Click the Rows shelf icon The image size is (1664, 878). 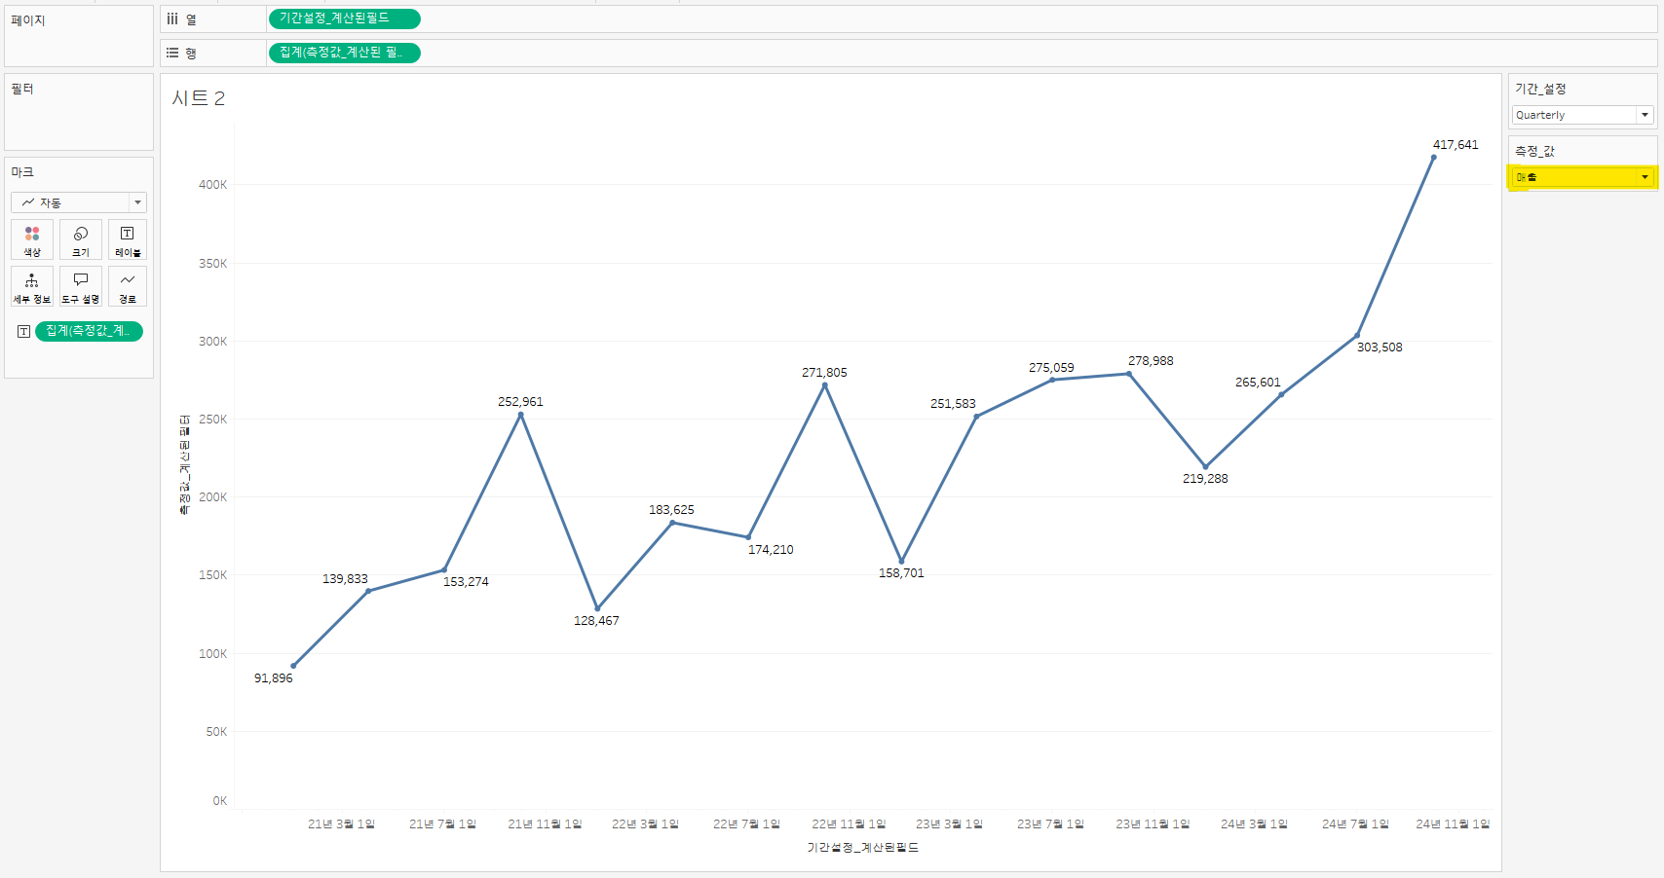(172, 53)
